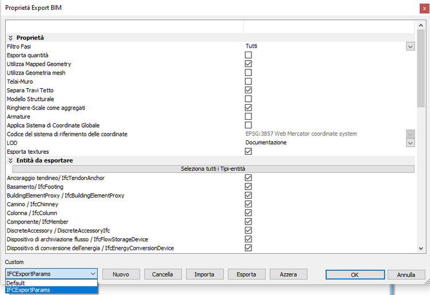Click the EPSG:3857 Web Mercator value
Screen dimensions: 430x295
(301, 133)
